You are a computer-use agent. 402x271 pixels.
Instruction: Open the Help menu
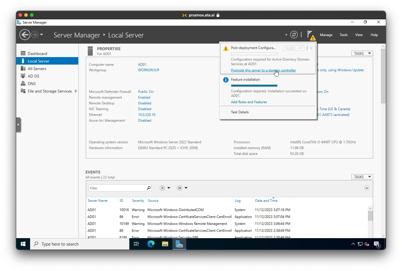(x=374, y=35)
